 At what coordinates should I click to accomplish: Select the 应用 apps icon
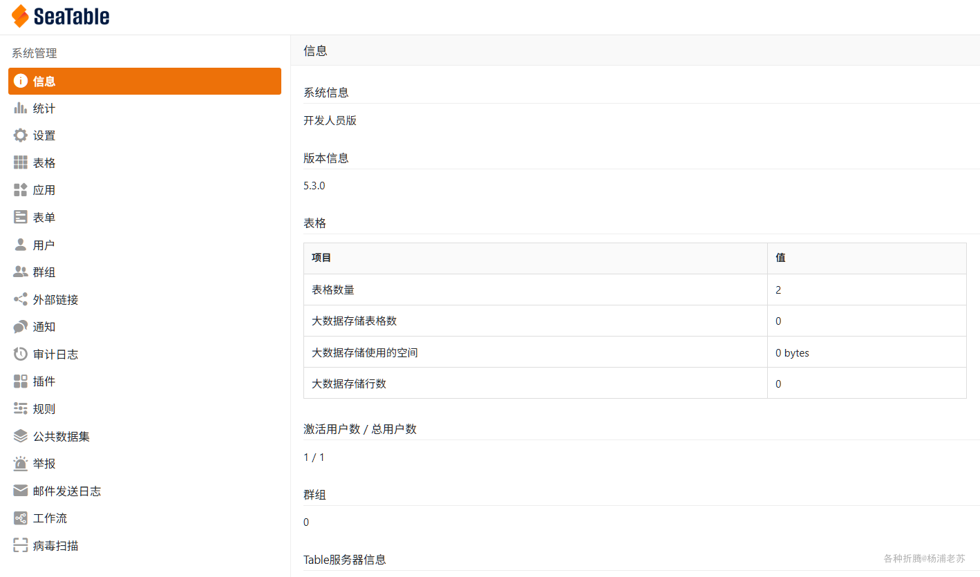tap(21, 189)
